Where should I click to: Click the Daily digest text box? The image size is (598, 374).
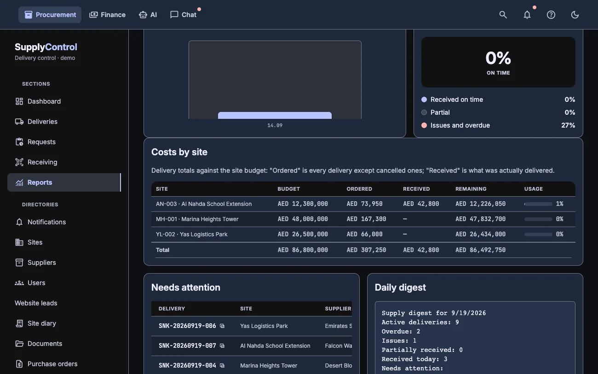475,338
